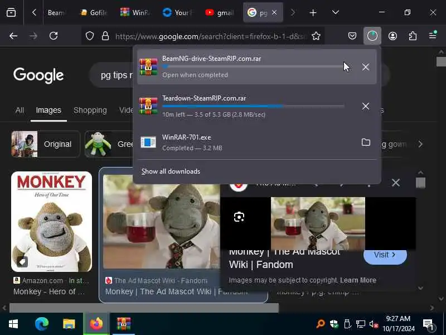
Task: Expand the list all tabs dropdown
Action: click(336, 12)
